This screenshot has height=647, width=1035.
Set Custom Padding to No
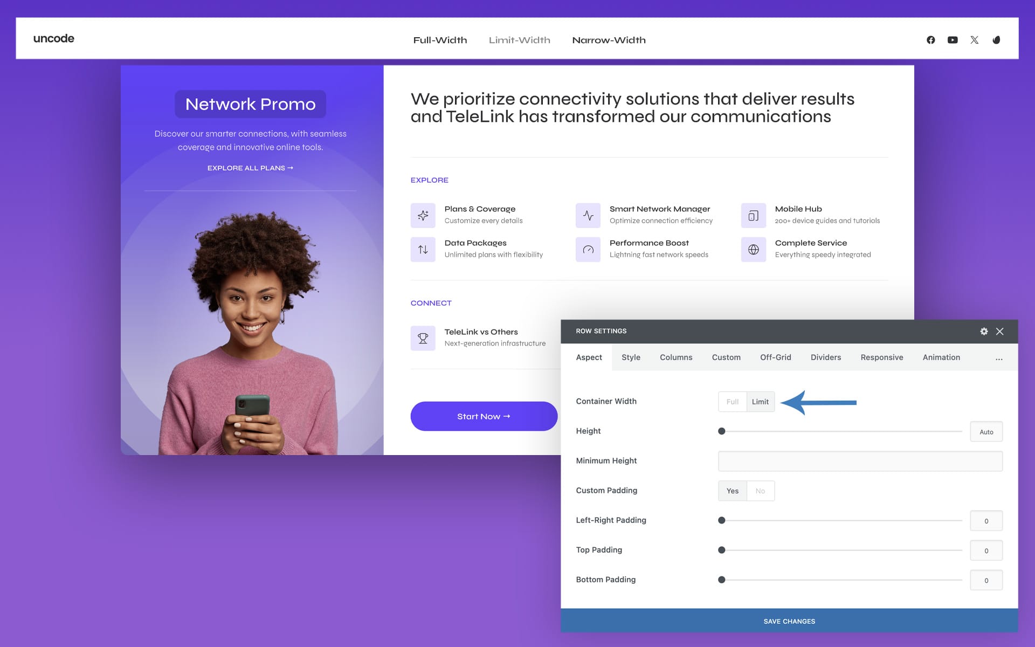(760, 491)
